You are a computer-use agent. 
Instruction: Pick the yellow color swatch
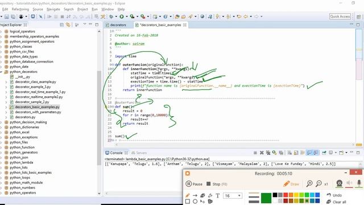point(296,195)
